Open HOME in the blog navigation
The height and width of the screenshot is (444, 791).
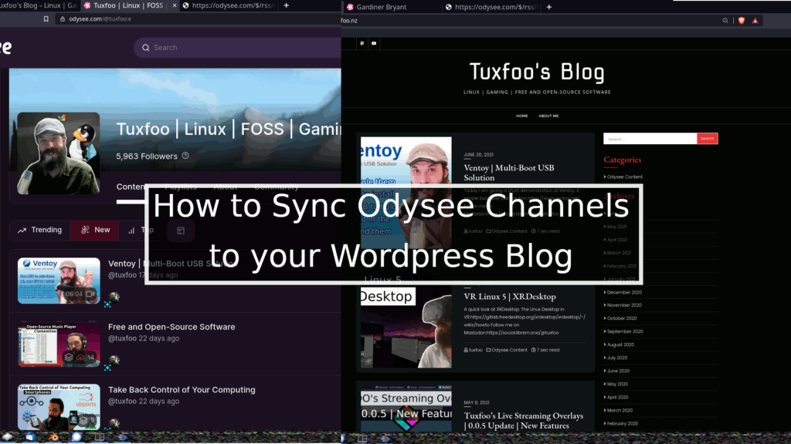click(x=521, y=116)
